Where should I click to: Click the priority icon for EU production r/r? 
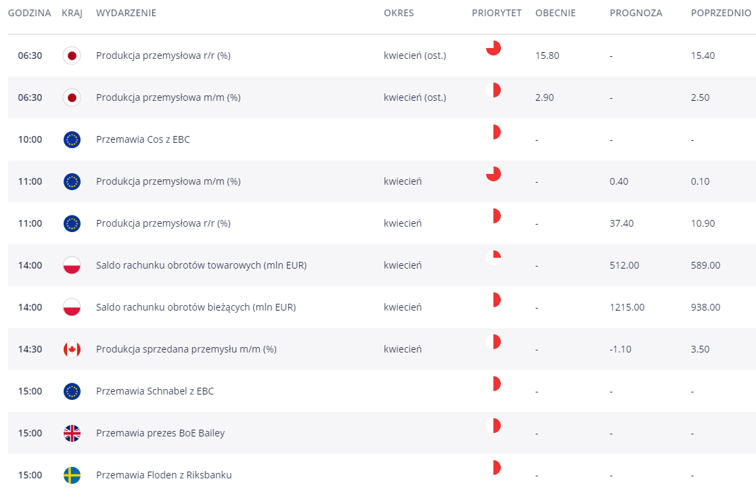click(x=493, y=216)
